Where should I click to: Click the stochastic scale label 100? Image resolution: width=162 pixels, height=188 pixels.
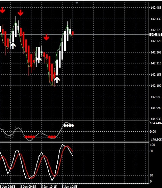tap(153, 145)
